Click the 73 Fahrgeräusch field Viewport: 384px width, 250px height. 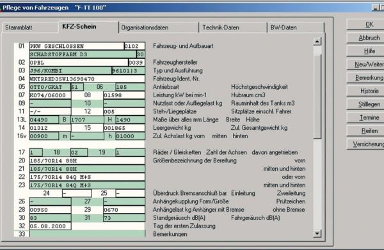[x=124, y=218]
